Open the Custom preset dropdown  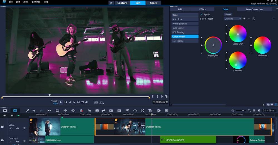[233, 19]
